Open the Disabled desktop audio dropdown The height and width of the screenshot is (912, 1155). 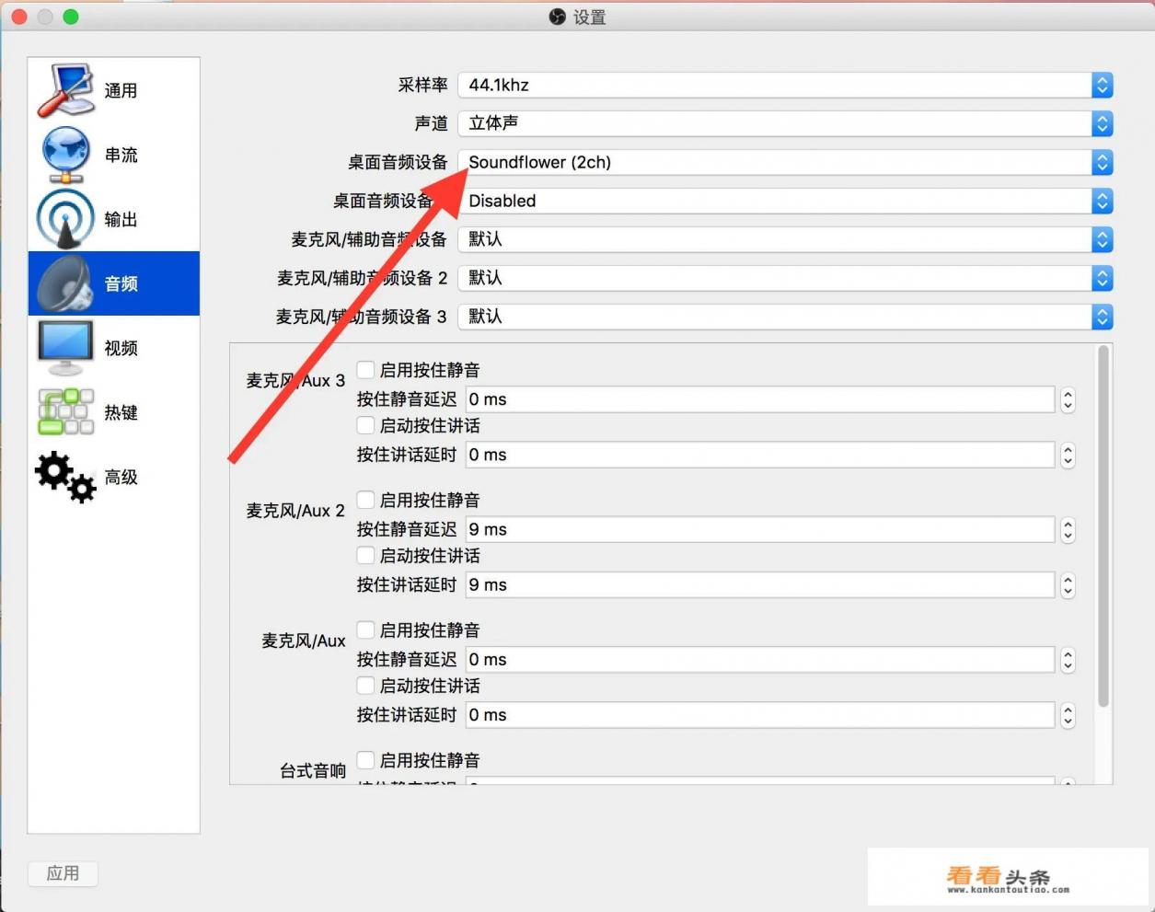[785, 201]
